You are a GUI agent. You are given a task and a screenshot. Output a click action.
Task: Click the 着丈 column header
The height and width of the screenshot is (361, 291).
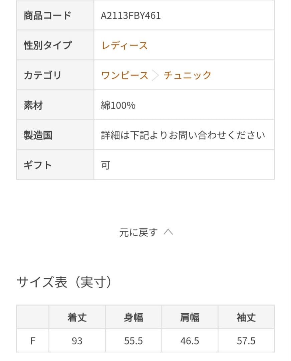pos(77,317)
